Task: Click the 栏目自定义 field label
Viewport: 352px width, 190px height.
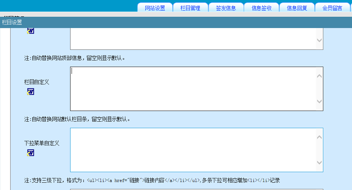Action: click(x=37, y=82)
